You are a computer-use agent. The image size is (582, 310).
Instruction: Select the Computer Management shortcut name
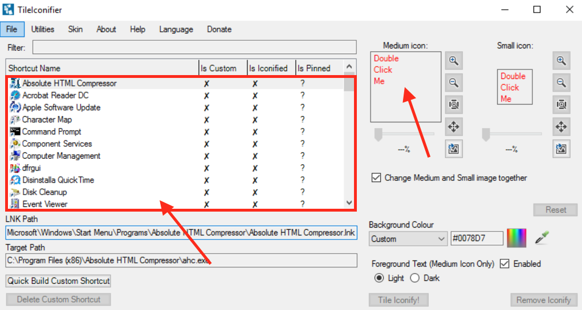(x=61, y=156)
